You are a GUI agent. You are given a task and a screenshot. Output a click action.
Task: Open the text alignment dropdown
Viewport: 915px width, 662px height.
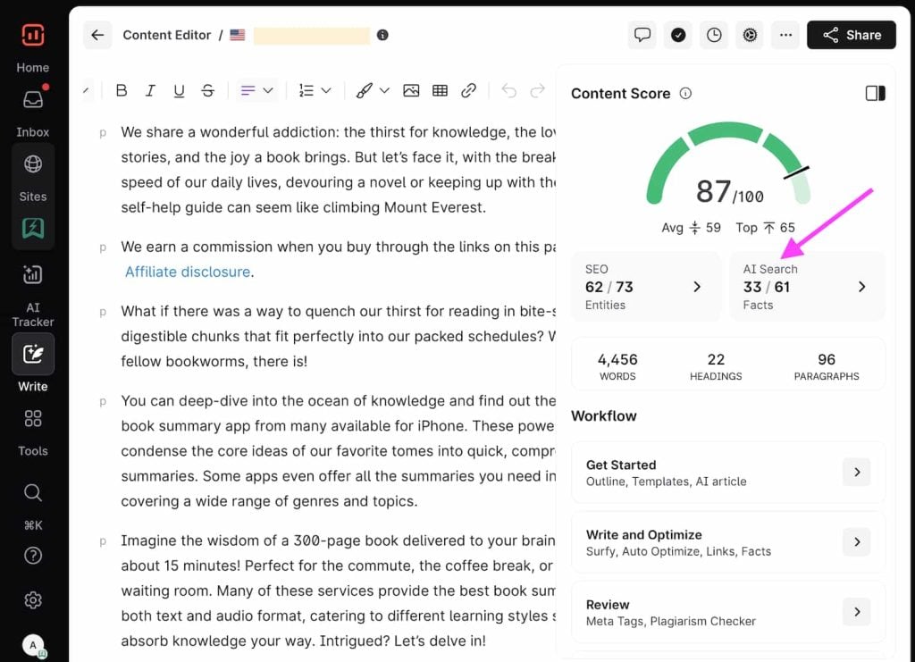click(256, 90)
